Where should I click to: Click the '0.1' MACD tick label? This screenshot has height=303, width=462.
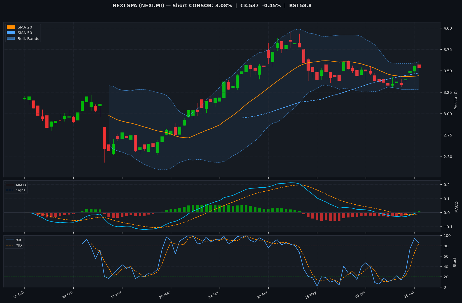pyautogui.click(x=446, y=199)
